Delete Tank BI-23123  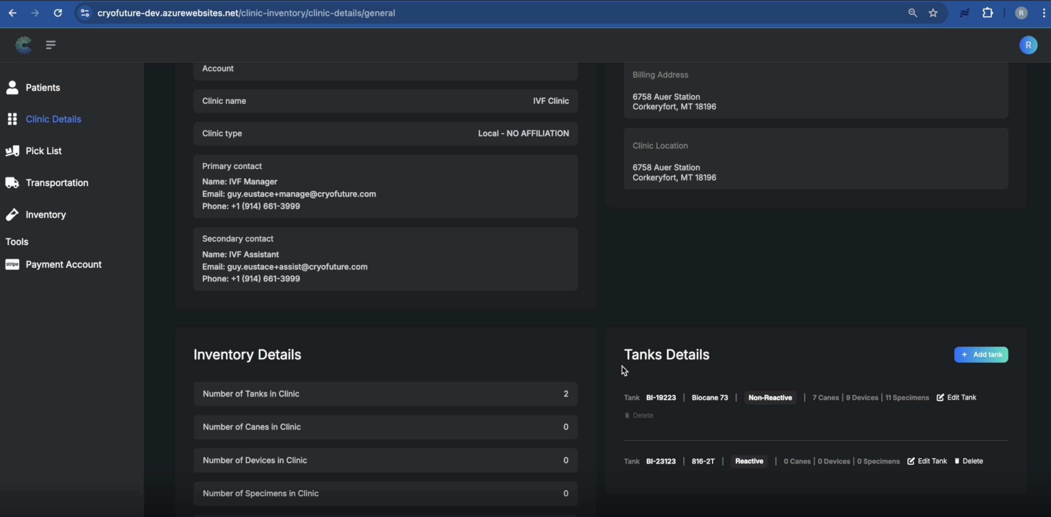coord(969,461)
